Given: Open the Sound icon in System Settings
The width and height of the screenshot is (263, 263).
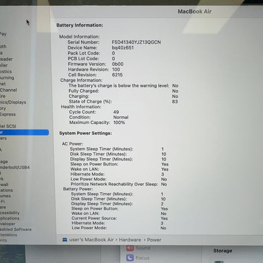Looking at the screenshot, I should 130,248.
